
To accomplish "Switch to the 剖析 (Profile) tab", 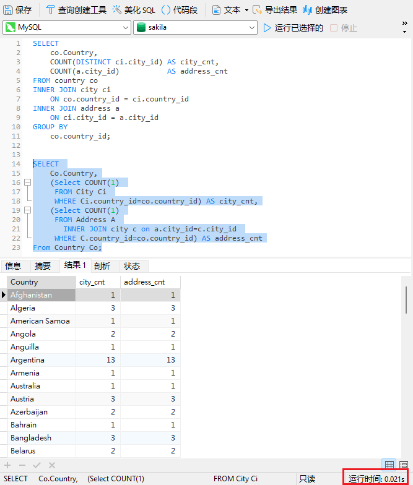I will tap(102, 266).
